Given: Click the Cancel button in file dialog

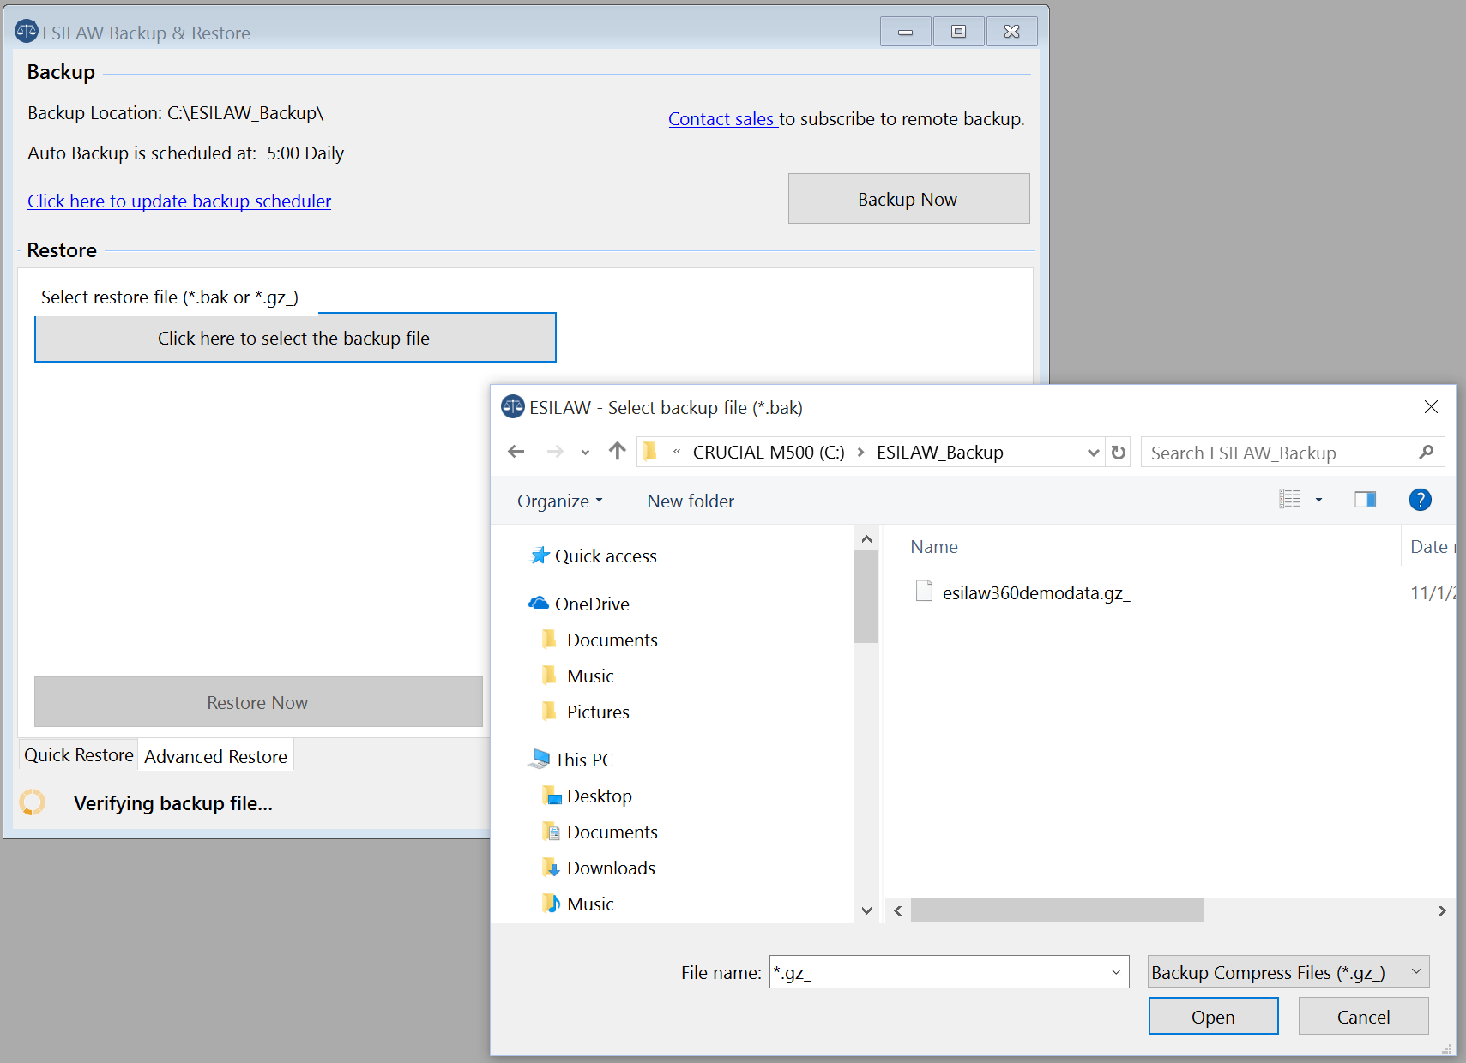Looking at the screenshot, I should point(1363,1016).
